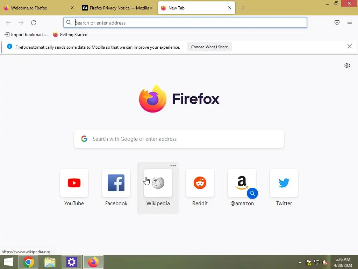Click Search with Google box
Image resolution: width=358 pixels, height=269 pixels.
point(179,139)
